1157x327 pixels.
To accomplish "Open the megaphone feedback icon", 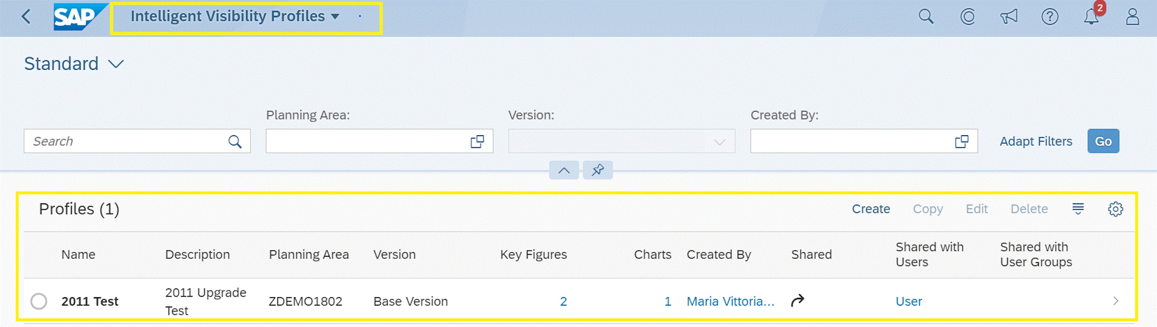I will (x=1008, y=17).
